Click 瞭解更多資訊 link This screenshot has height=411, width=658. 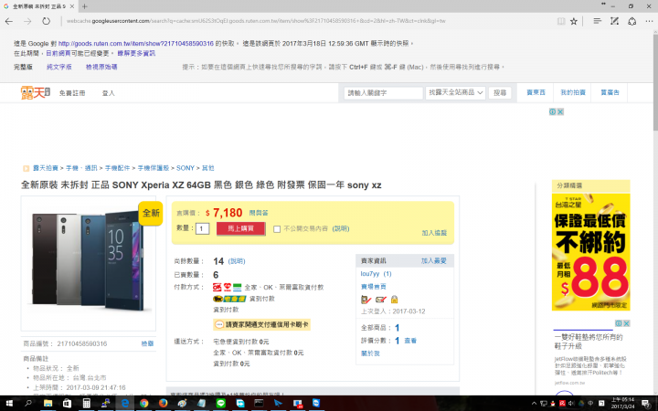(x=136, y=53)
